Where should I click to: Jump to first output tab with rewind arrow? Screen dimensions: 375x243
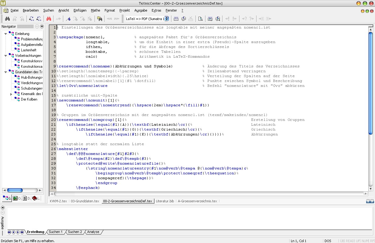[9, 232]
